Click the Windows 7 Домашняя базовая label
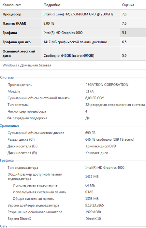Screen dimensions: 146x228 27,65
